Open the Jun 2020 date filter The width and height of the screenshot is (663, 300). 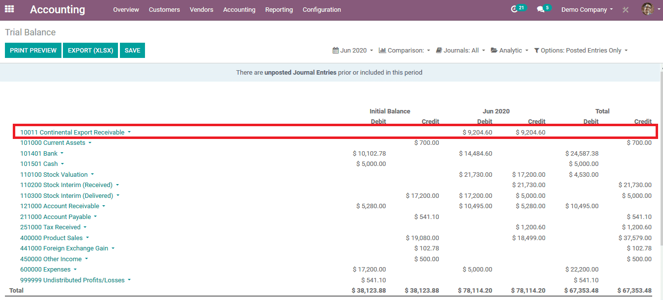click(x=353, y=51)
